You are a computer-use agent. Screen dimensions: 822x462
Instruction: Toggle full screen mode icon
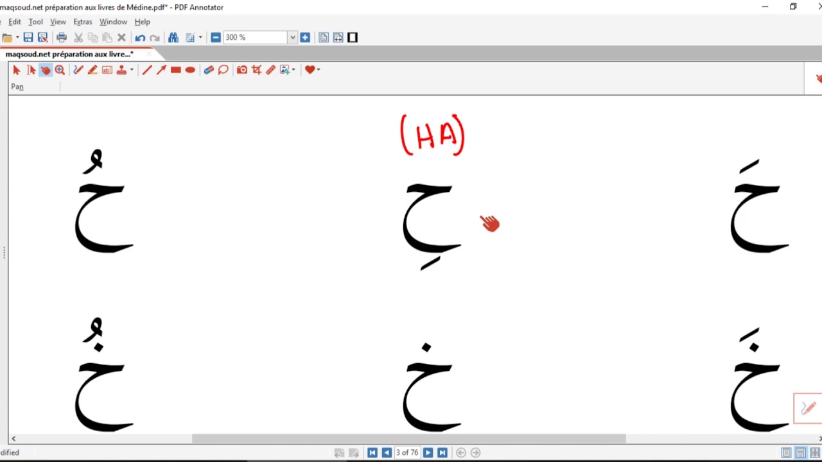pos(353,37)
